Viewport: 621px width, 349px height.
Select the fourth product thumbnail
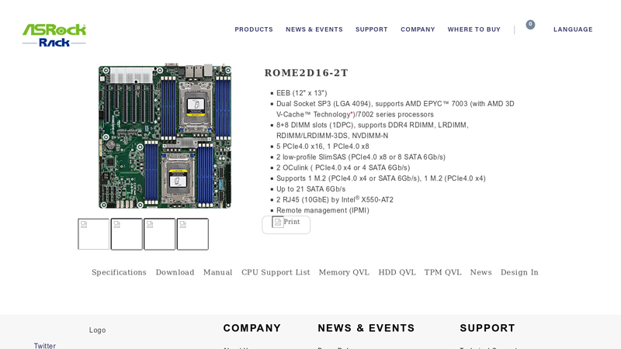(x=193, y=234)
